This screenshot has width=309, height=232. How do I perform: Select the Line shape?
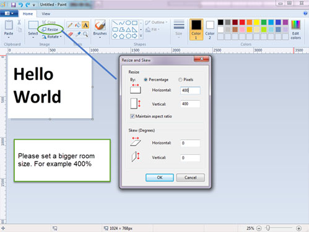115,23
